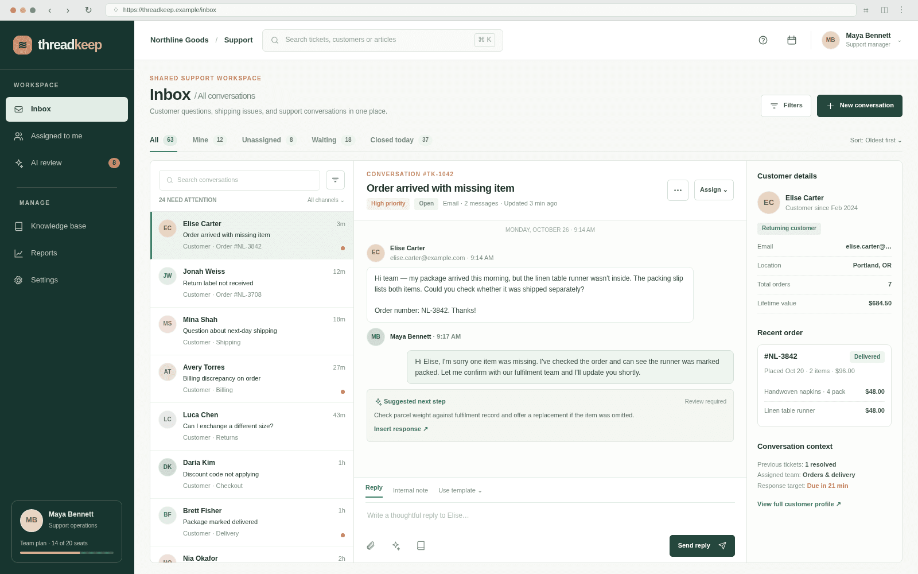The width and height of the screenshot is (918, 574).
Task: Click the conversation list filter icon
Action: [x=335, y=180]
